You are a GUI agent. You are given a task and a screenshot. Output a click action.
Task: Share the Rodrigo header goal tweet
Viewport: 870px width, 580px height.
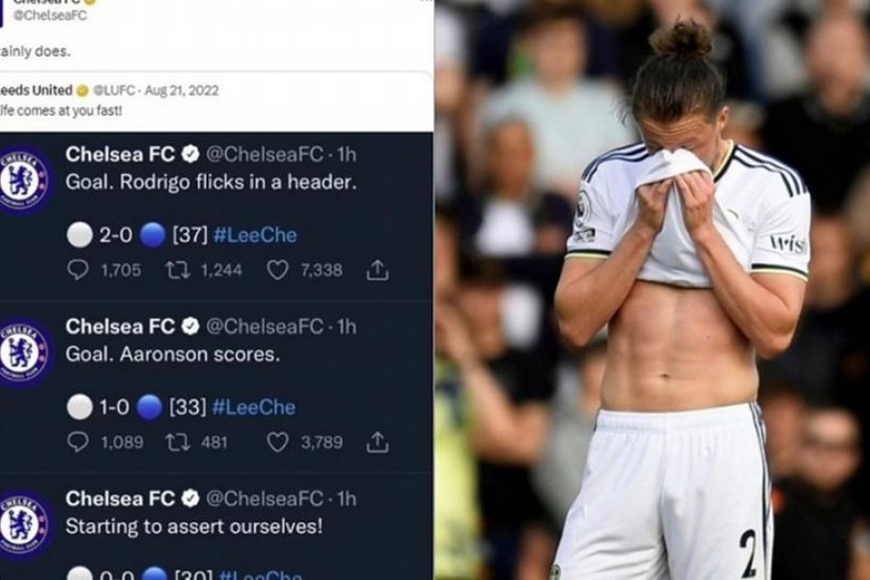tap(377, 270)
